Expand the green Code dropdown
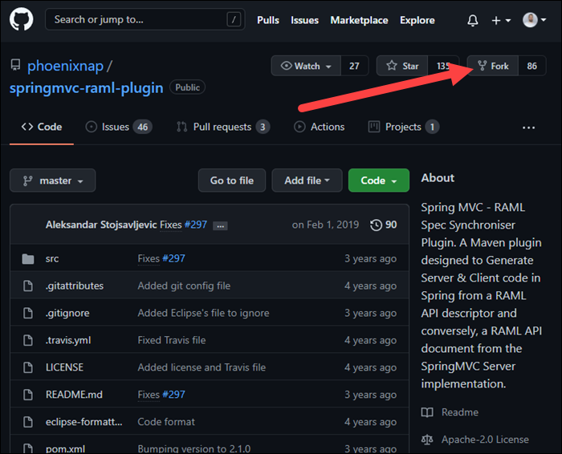The image size is (562, 454). [378, 180]
